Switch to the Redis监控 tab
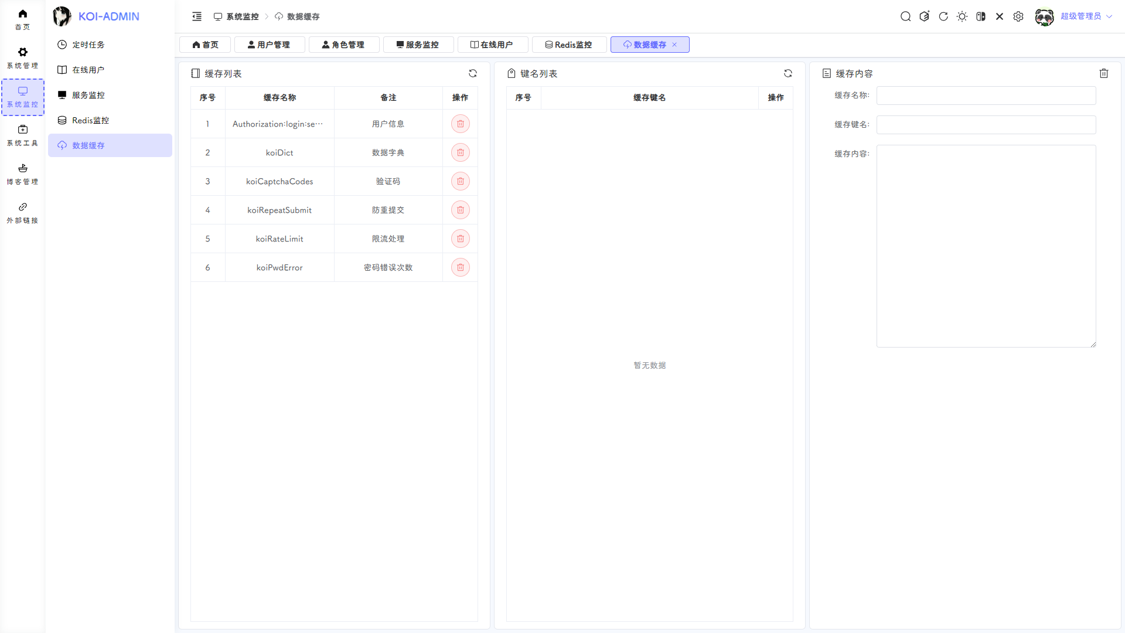Screen dimensions: 1125x633 pyautogui.click(x=568, y=45)
